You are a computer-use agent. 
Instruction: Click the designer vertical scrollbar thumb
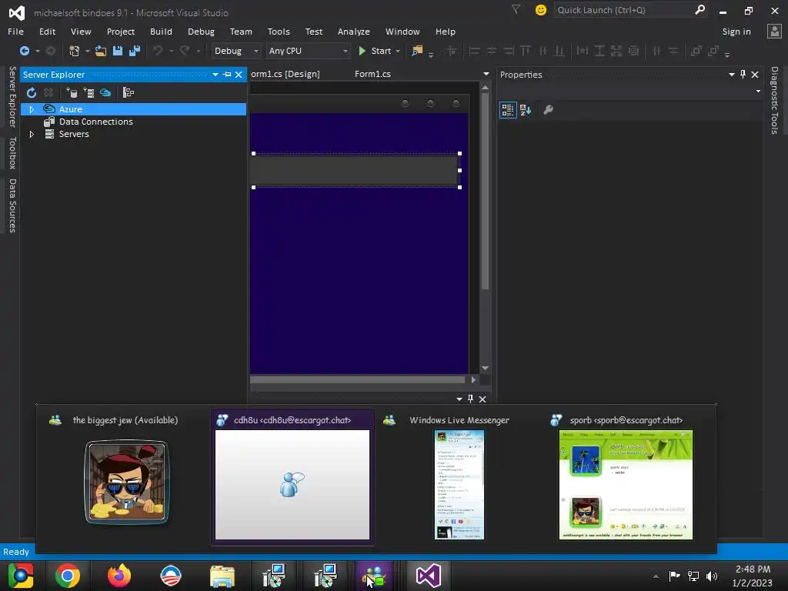coord(485,192)
